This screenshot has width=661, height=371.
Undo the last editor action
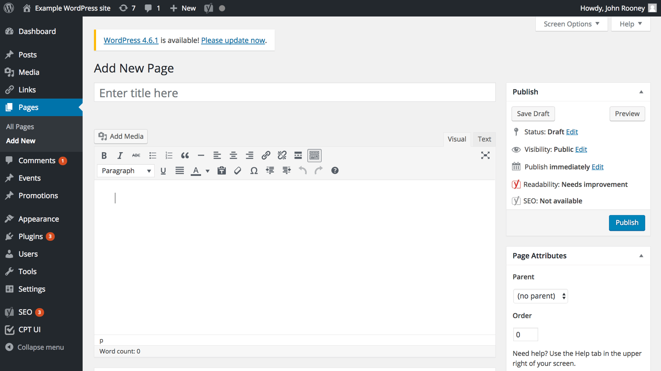pyautogui.click(x=302, y=170)
